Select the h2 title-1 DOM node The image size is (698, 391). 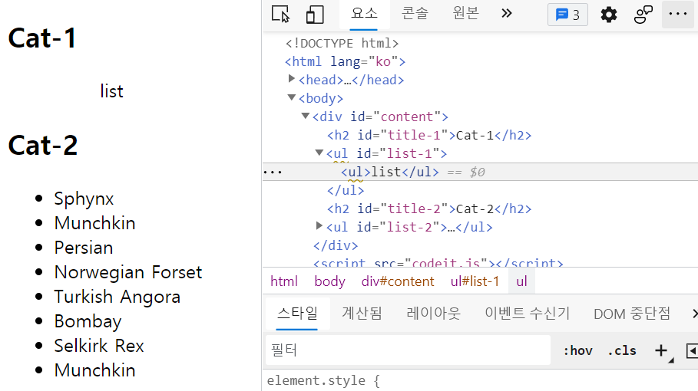[x=429, y=135]
